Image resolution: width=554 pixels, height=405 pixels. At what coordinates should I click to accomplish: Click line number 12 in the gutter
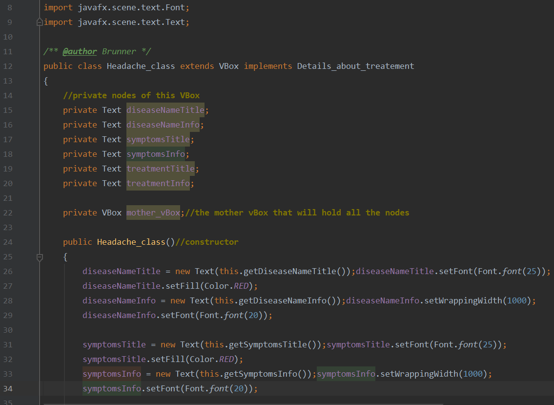[x=8, y=66]
